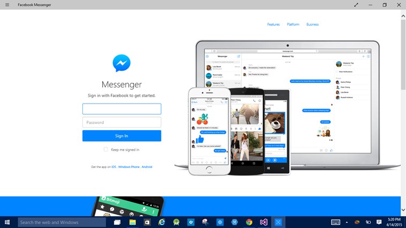Image resolution: width=406 pixels, height=228 pixels.
Task: Click the page scrollbar up arrow
Action: pyautogui.click(x=403, y=16)
